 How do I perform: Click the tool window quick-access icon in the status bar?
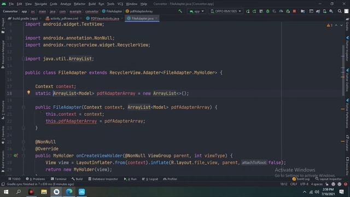[x=3, y=184]
